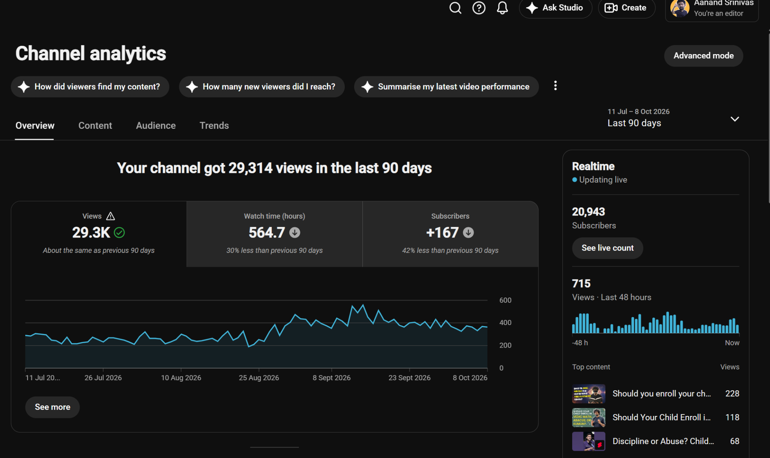Open the three-dot more suggestions menu
Viewport: 770px width, 458px height.
[555, 86]
